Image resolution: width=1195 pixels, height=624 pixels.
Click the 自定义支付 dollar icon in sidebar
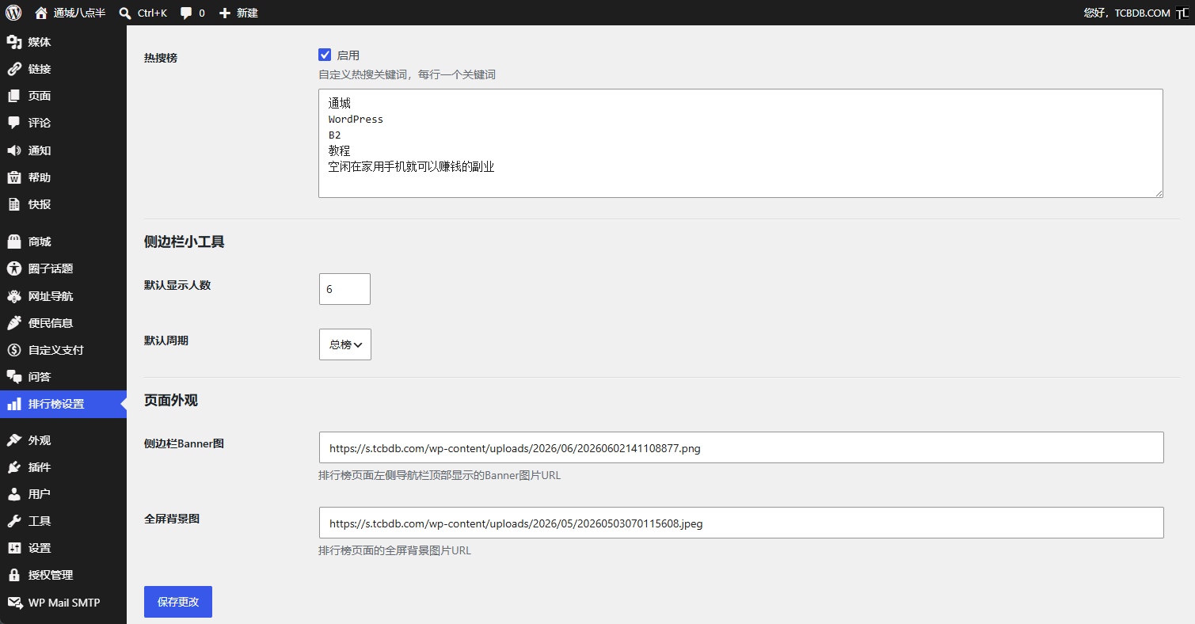point(14,350)
